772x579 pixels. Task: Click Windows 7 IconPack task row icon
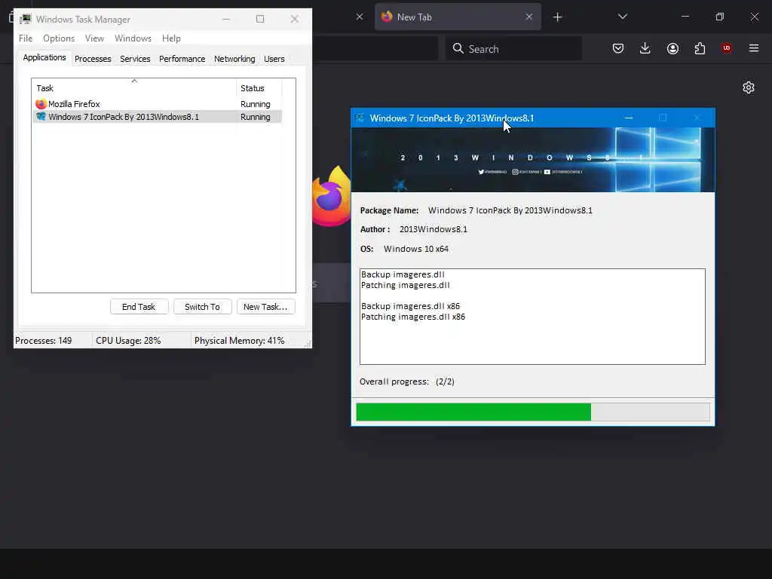(x=41, y=117)
